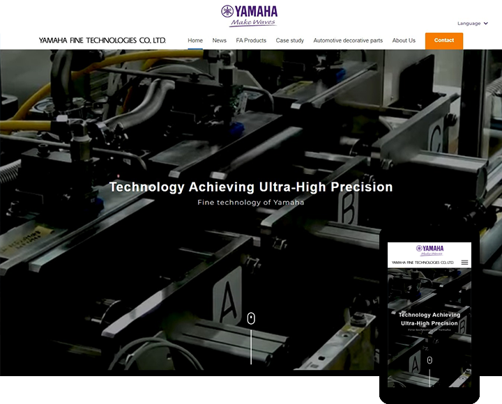Click the heading Technology Achieving Ultra-High Precision
This screenshot has width=502, height=404.
click(251, 187)
